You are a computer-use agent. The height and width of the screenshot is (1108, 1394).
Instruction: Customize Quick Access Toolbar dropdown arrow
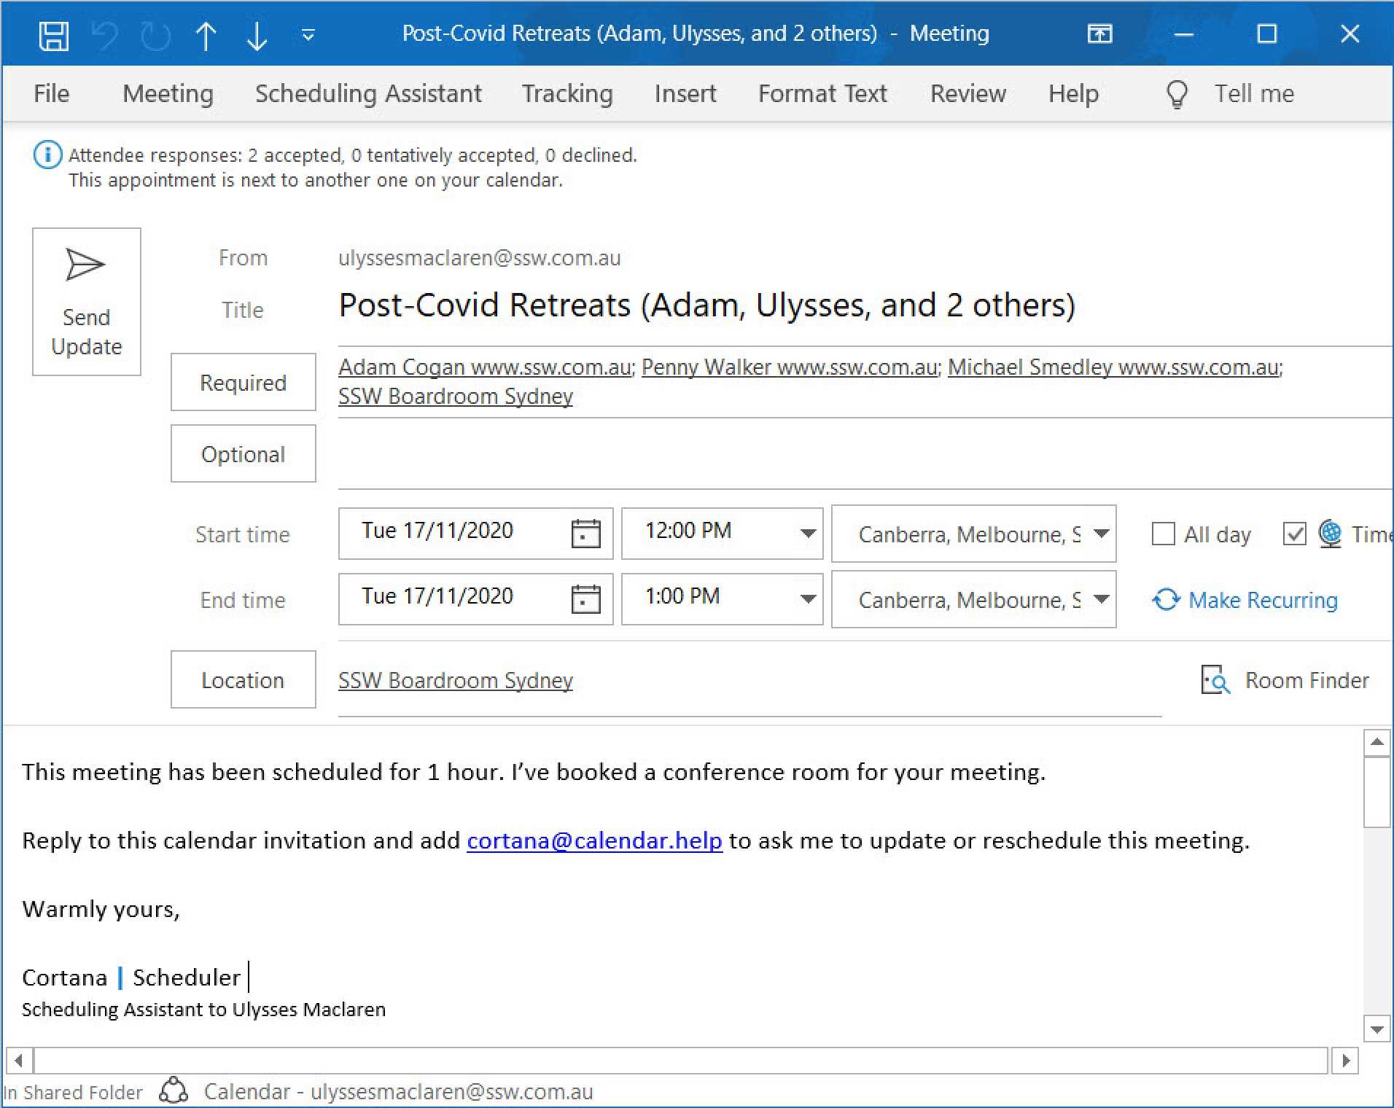click(308, 35)
